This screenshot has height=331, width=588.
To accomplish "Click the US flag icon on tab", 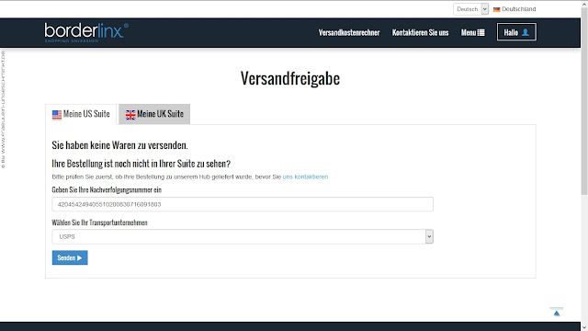I will [57, 114].
